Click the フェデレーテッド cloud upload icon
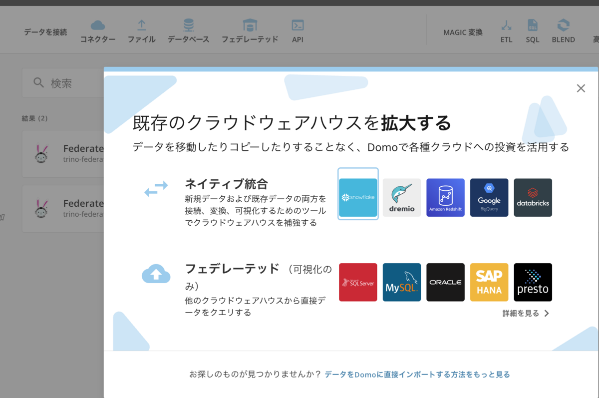The width and height of the screenshot is (599, 398). (156, 274)
